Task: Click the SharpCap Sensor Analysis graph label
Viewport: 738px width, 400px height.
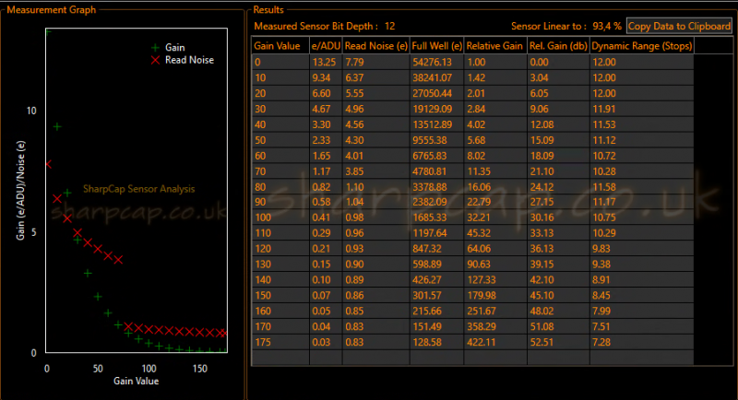Action: pos(139,189)
